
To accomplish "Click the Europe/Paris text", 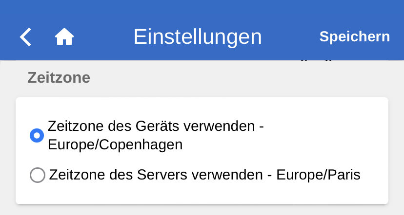I will (318, 175).
